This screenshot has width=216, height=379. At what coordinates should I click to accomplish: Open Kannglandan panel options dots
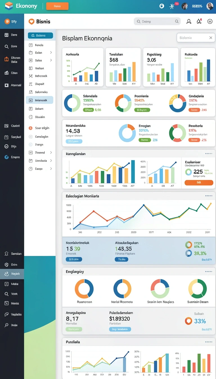coord(209,154)
